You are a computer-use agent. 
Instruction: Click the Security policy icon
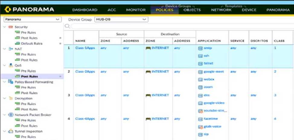pos(11,27)
